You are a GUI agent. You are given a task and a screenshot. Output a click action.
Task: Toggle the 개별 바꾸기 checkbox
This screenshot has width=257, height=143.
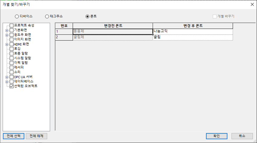214,16
